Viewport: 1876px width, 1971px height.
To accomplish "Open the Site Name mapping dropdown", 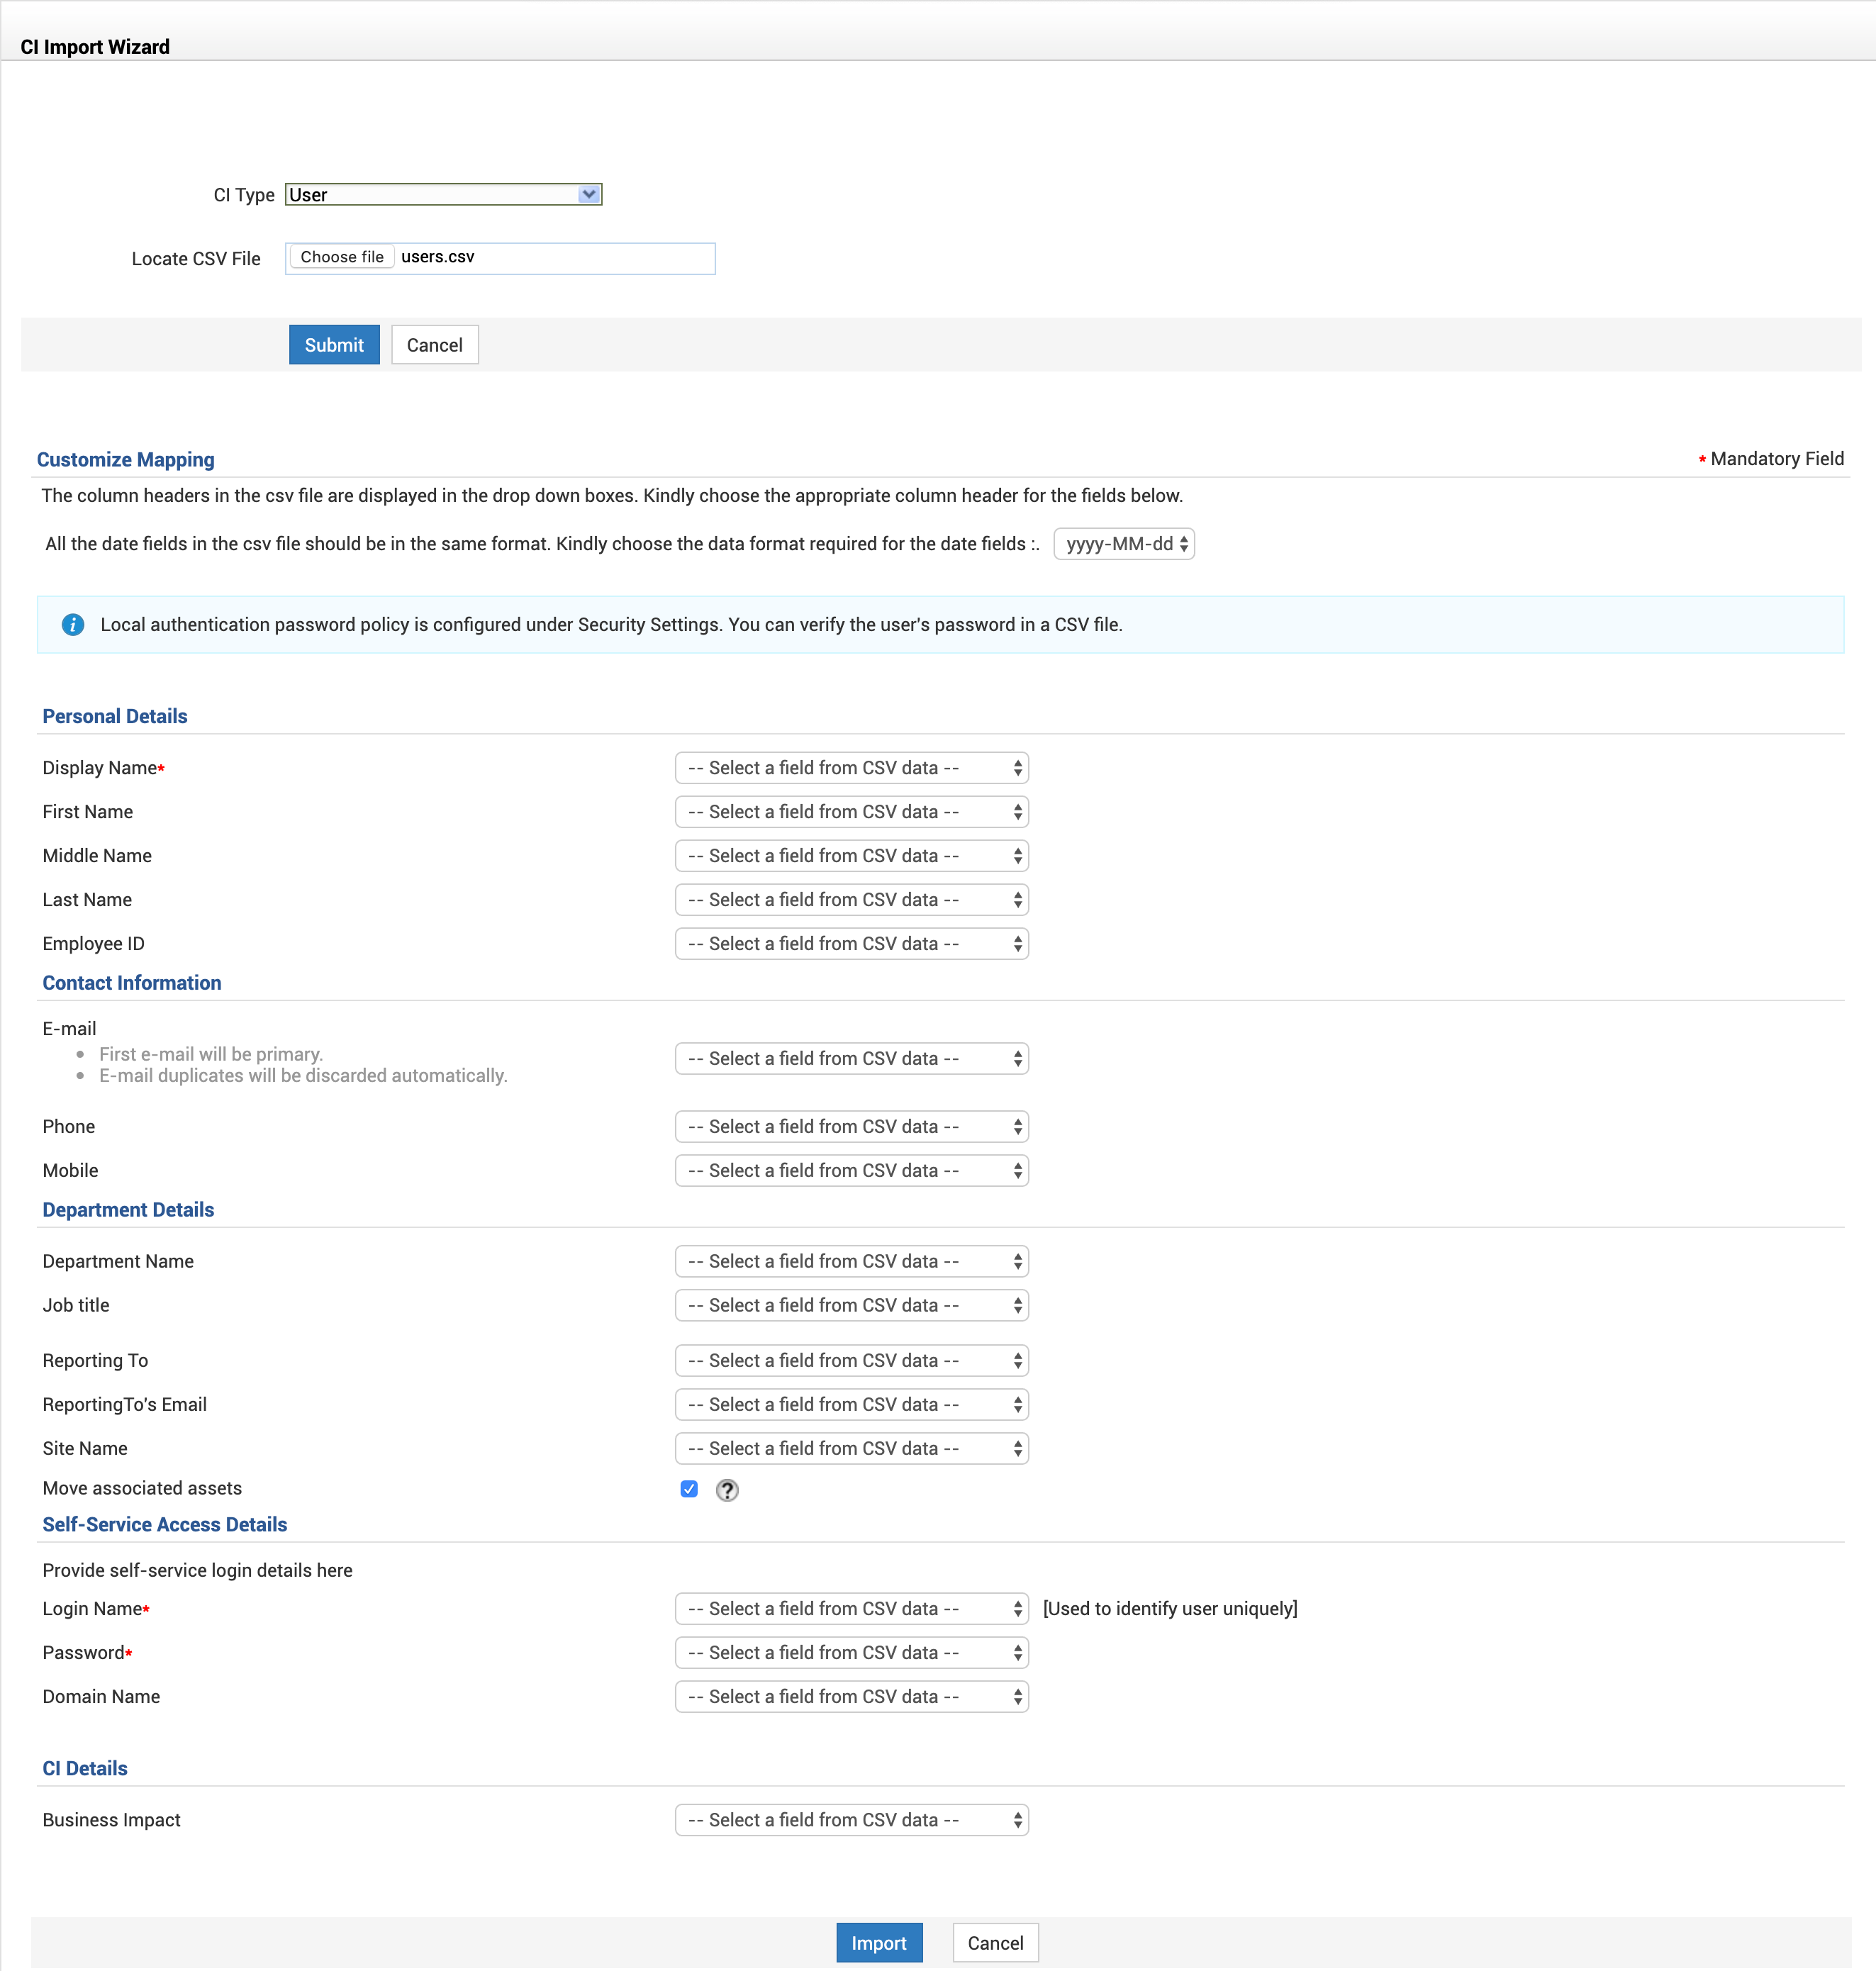I will (851, 1448).
